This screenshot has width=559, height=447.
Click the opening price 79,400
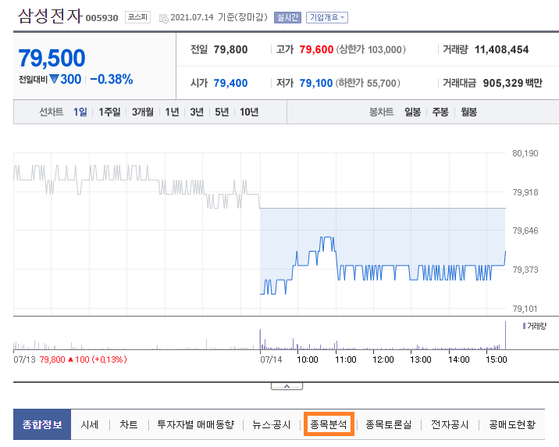coord(230,83)
